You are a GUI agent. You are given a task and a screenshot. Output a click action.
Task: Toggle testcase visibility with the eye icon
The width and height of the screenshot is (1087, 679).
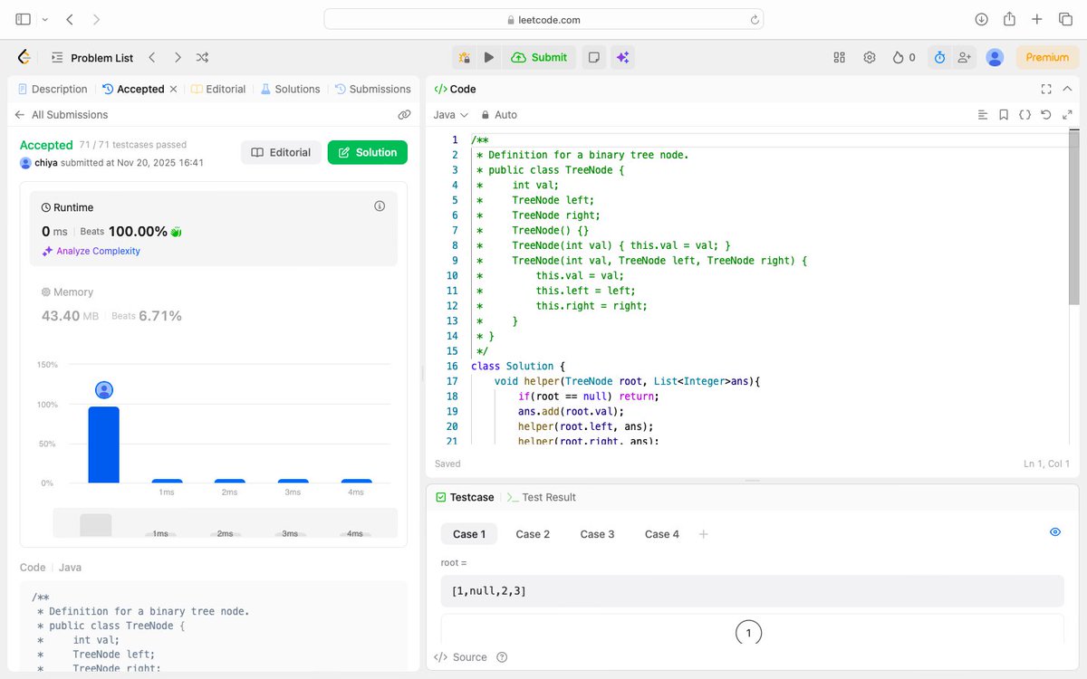[x=1054, y=532]
